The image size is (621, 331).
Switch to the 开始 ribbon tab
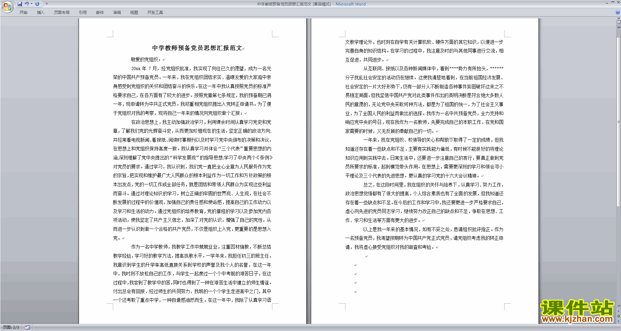click(x=24, y=13)
